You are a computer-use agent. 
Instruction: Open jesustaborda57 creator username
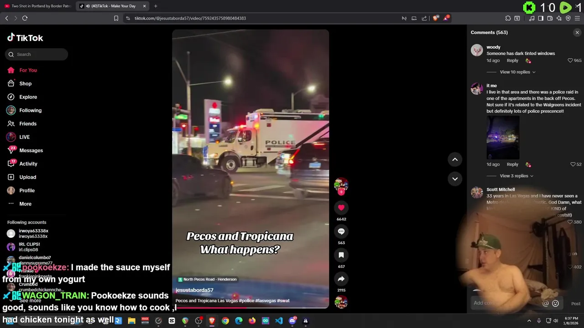coord(194,290)
